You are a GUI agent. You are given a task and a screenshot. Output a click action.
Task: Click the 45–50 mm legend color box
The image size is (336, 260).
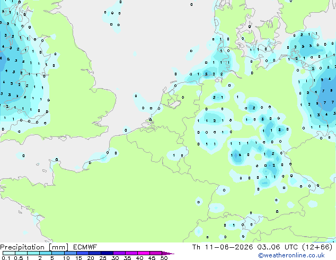tap(156, 253)
